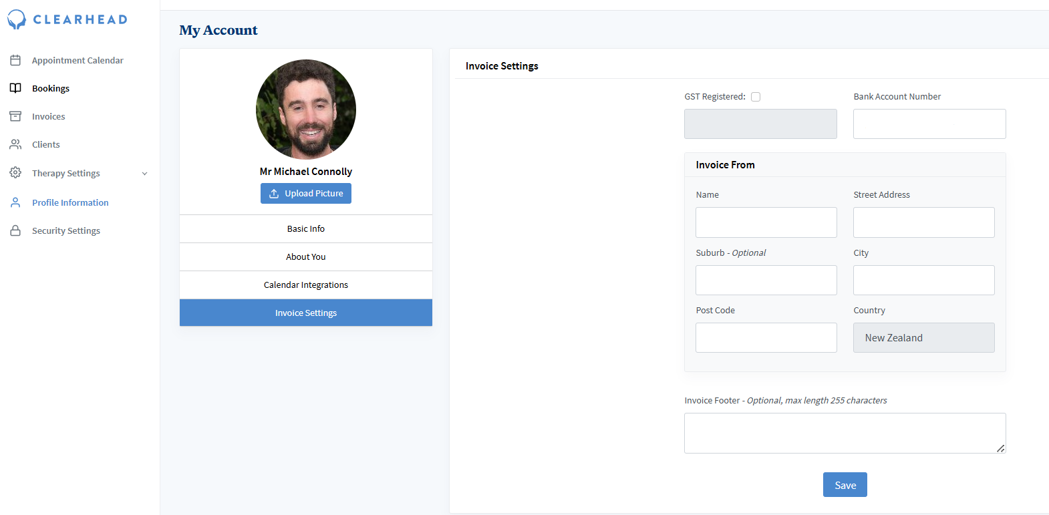
Task: Click the Invoices archive box icon
Action: (15, 116)
